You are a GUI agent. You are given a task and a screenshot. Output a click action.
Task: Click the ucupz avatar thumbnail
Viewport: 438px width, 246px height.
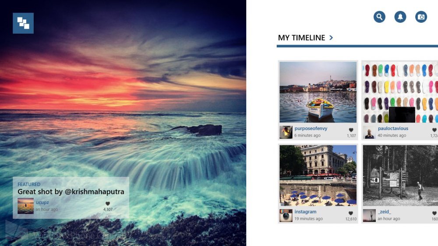click(25, 206)
